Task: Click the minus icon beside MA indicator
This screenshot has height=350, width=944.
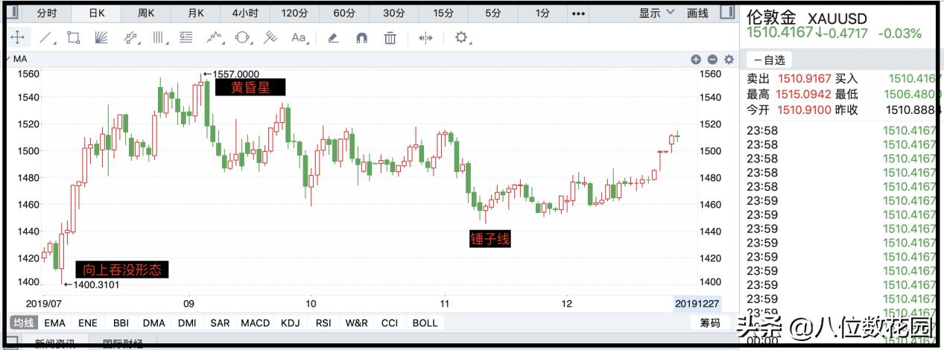Action: tap(712, 59)
